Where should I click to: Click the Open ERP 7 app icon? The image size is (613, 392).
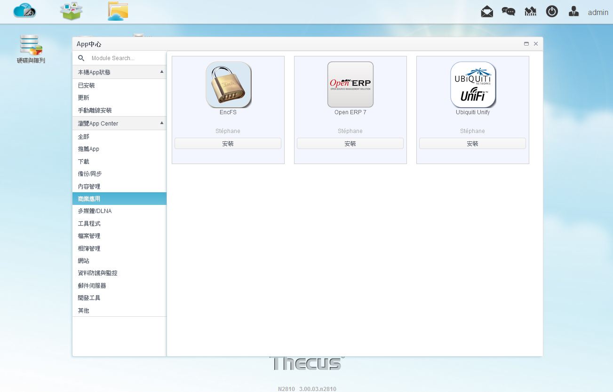coord(350,85)
